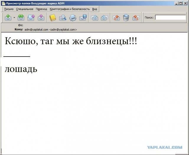Screen dimensions: 189x155
Task: Click the message line 'Ксюшо, таг мы же близнецы!!!'
Action: point(71,41)
